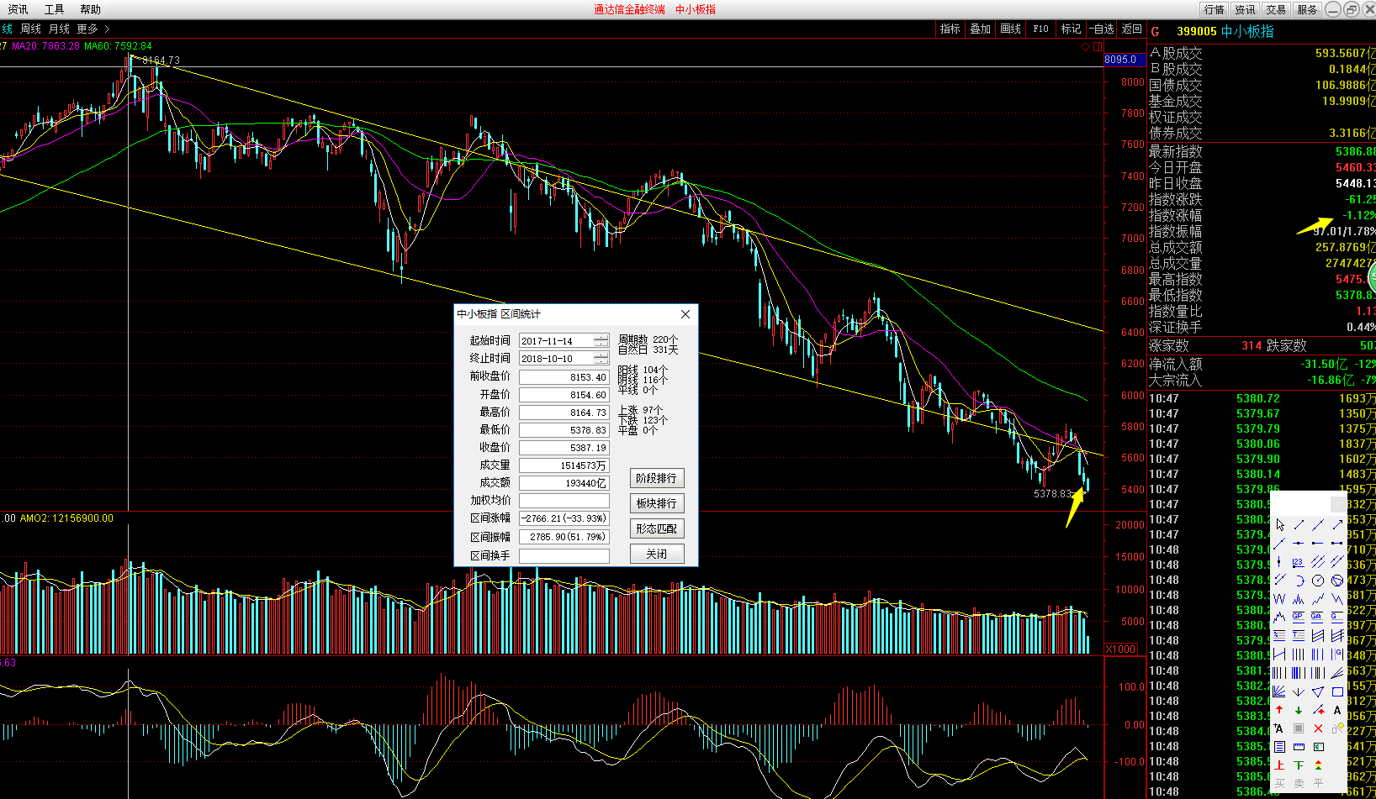Click the 399005 中小板指 header
Viewport: 1376px width, 799px height.
(1225, 31)
